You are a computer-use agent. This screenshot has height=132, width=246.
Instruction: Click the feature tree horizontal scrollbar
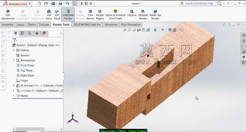[x=30, y=129]
